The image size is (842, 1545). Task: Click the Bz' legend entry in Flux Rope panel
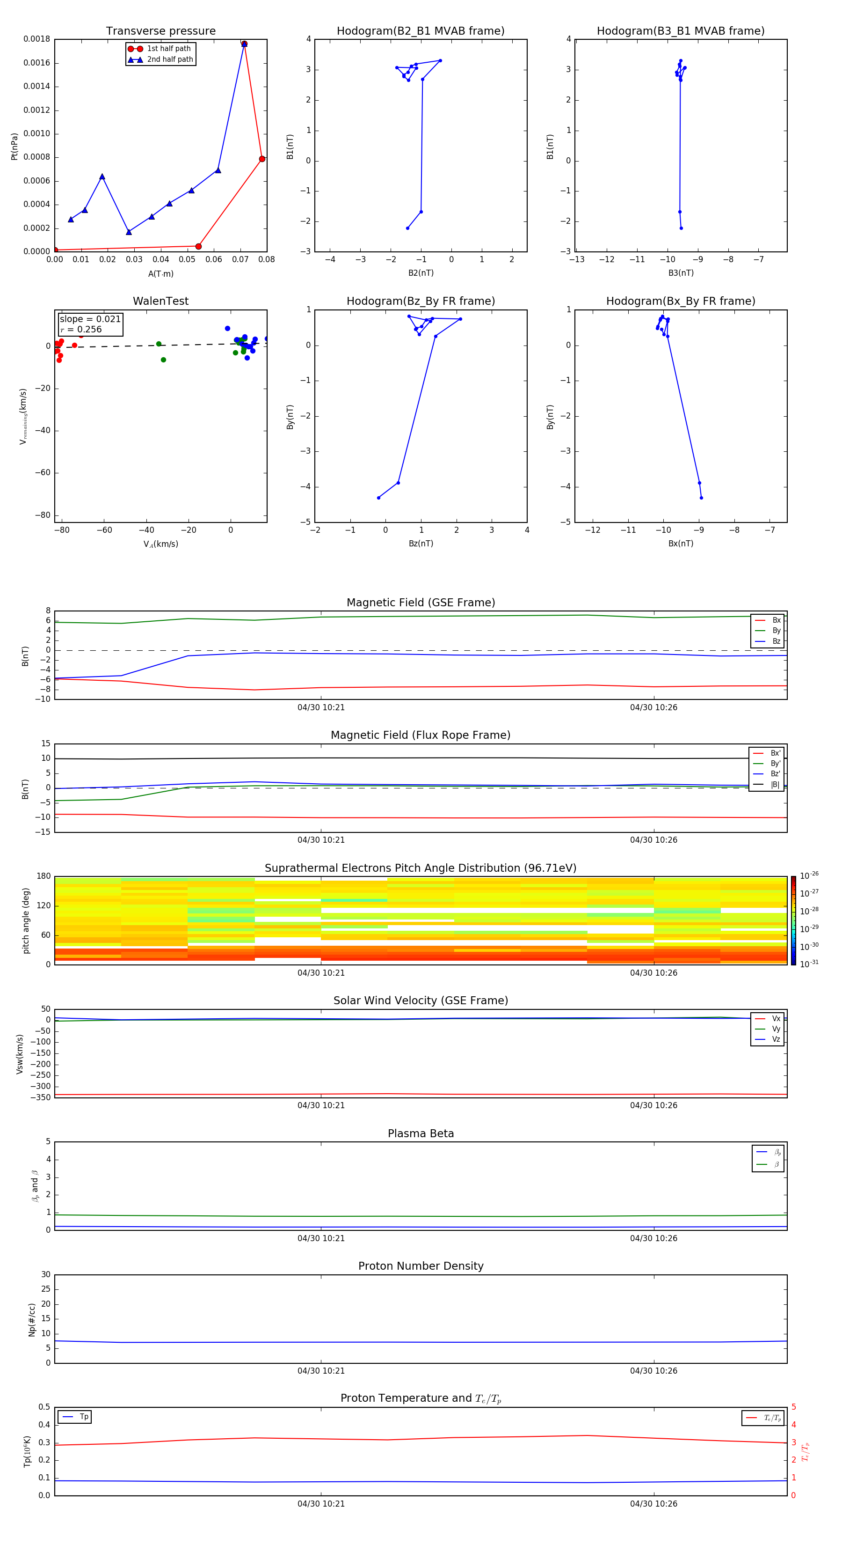coord(767,774)
